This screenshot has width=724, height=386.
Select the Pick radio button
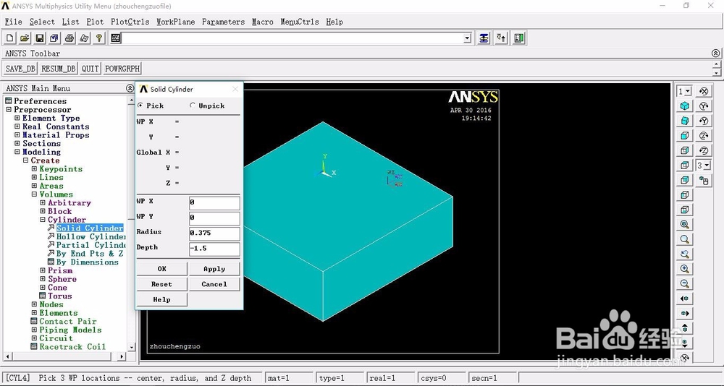pyautogui.click(x=140, y=106)
